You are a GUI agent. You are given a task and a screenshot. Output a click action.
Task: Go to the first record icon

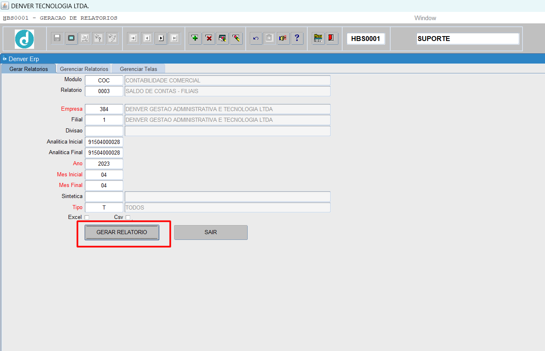[x=133, y=38]
